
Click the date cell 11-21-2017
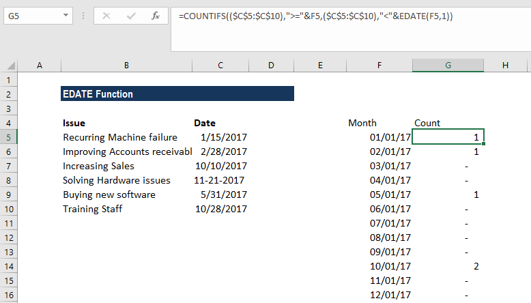pos(219,180)
